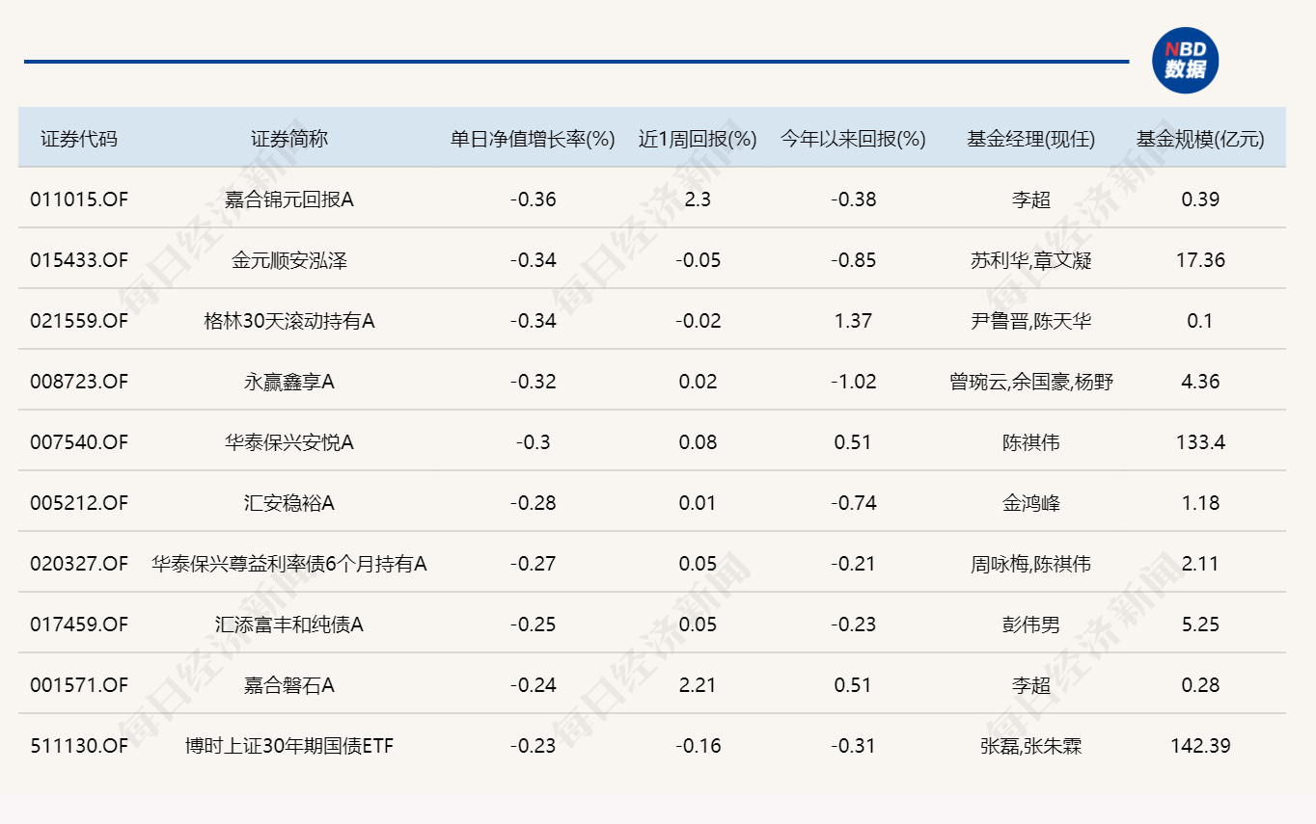This screenshot has width=1316, height=824.
Task: Click fund name 汇添富丰和纯债A
Action: pyautogui.click(x=289, y=625)
